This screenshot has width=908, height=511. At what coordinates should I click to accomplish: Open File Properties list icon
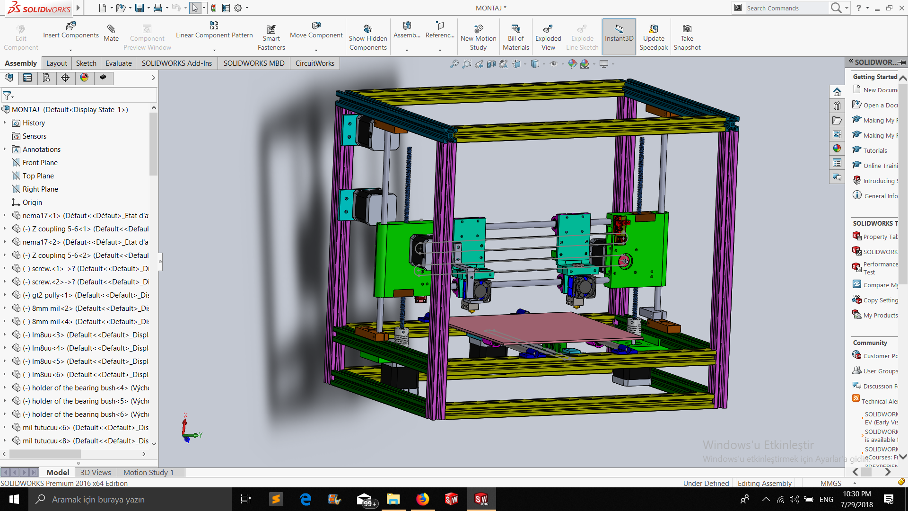point(226,8)
